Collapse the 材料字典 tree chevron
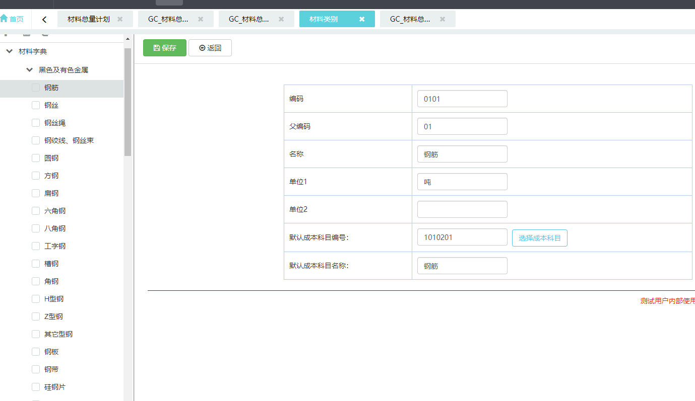The image size is (695, 401). [10, 51]
